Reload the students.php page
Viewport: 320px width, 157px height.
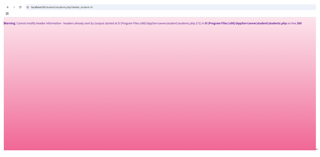(x=20, y=7)
